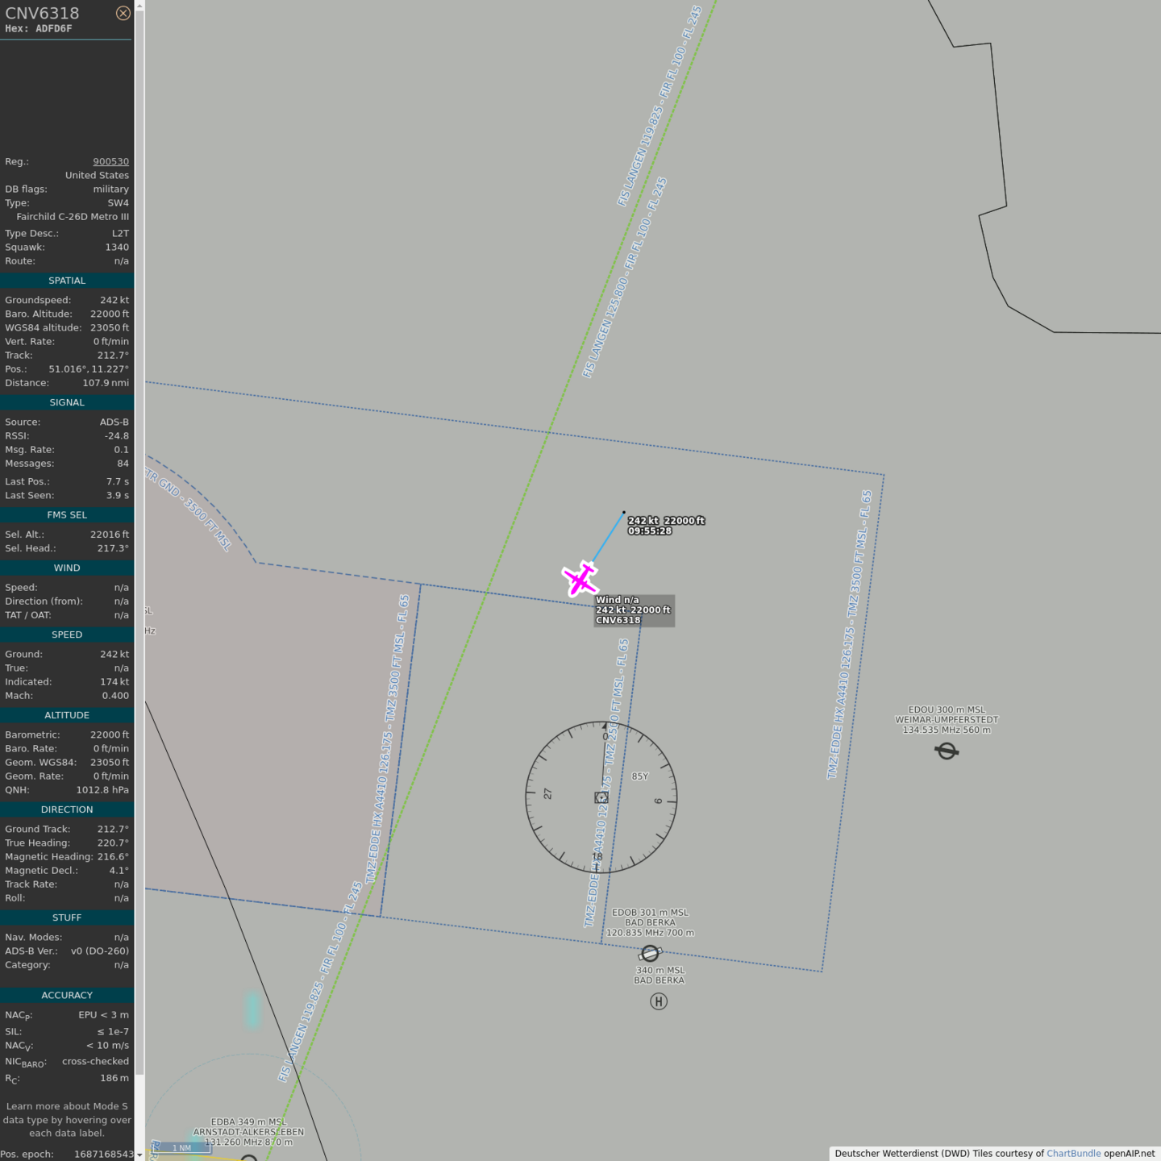1161x1161 pixels.
Task: Click the FMS SEL section header
Action: click(67, 515)
